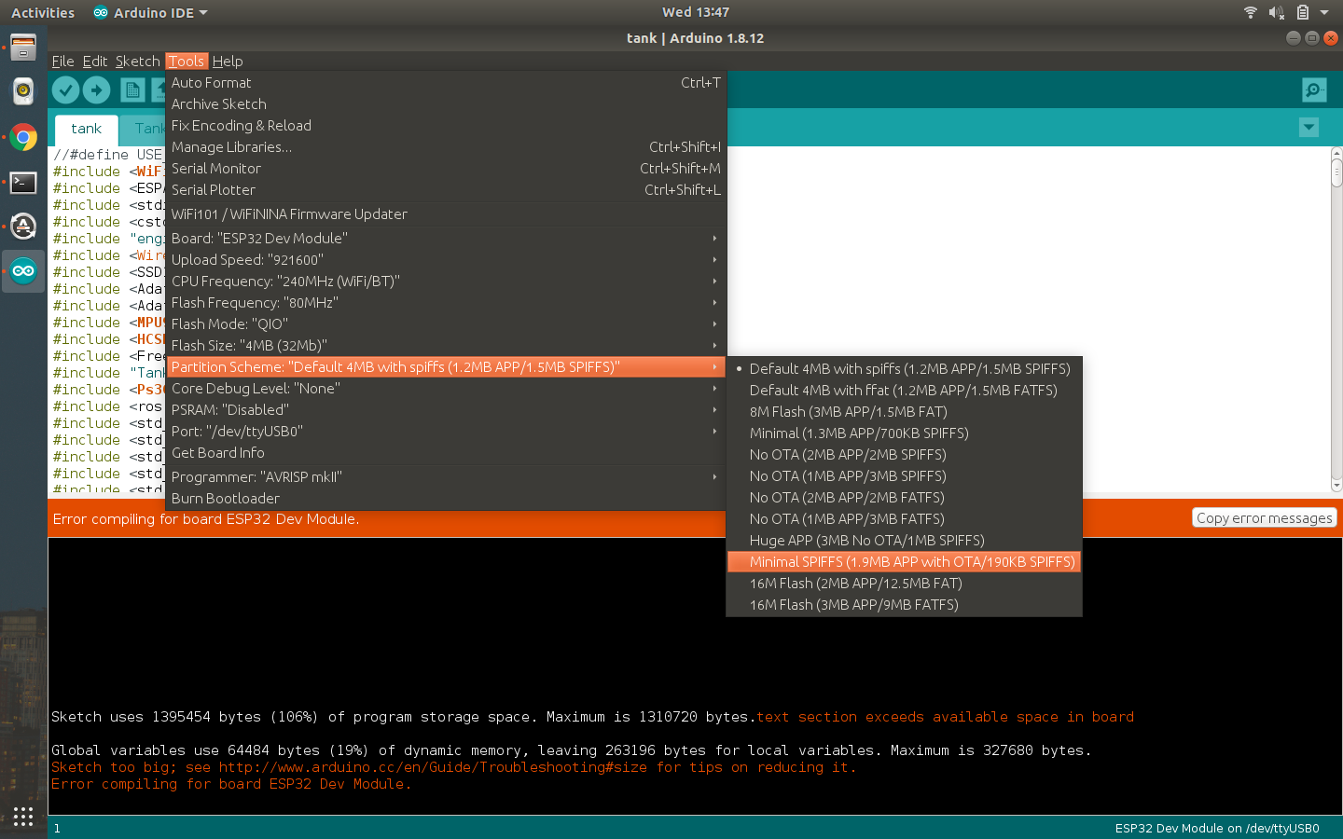Verify the sketch with the checkmark icon

coord(65,89)
